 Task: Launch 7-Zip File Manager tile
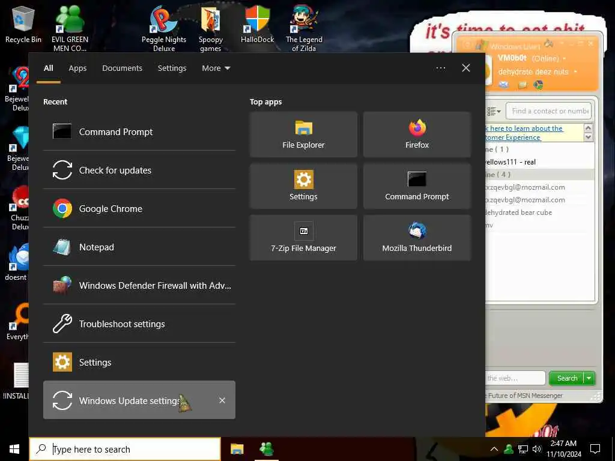pyautogui.click(x=303, y=238)
